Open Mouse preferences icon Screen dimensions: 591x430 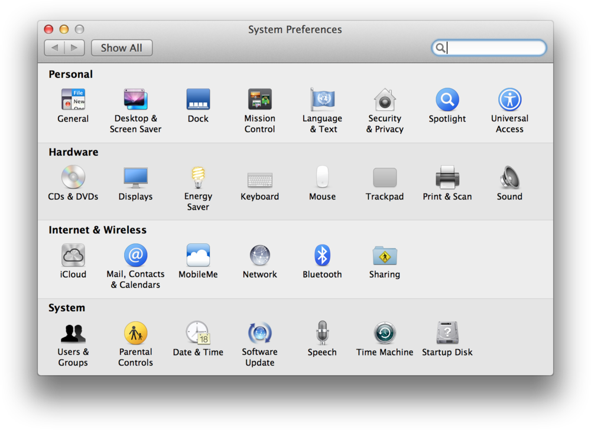pyautogui.click(x=322, y=177)
